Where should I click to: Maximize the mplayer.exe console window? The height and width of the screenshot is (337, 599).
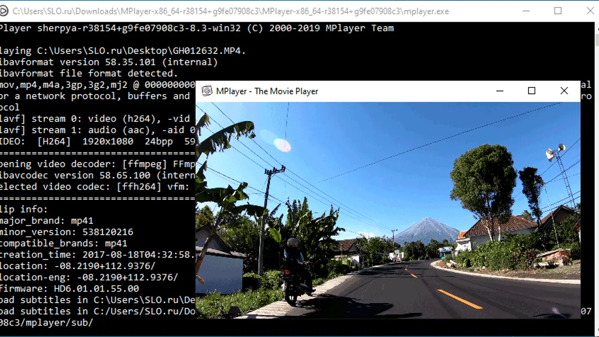click(558, 11)
